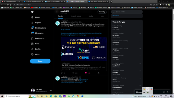Open Telegram from Windows taskbar
This screenshot has width=174, height=98.
point(73,96)
